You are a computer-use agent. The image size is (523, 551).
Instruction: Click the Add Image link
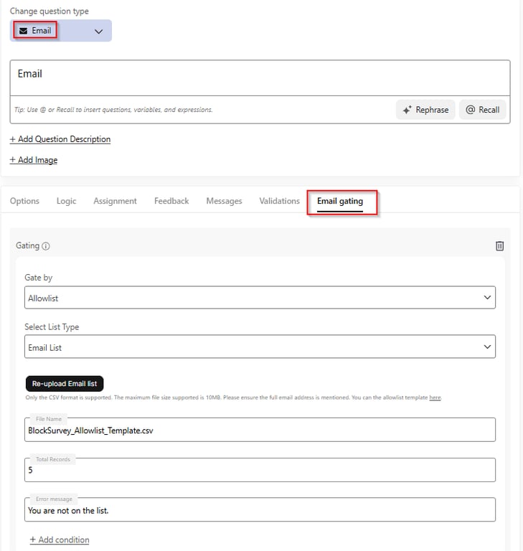coord(34,160)
